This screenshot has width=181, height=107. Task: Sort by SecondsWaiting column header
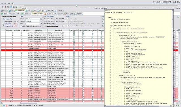point(18,30)
